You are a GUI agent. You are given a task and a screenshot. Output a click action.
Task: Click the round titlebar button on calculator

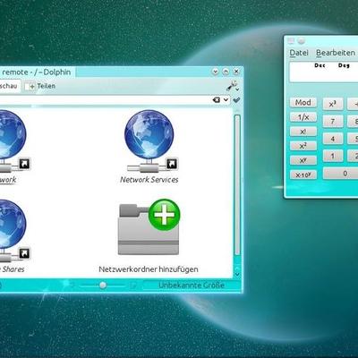pos(302,41)
